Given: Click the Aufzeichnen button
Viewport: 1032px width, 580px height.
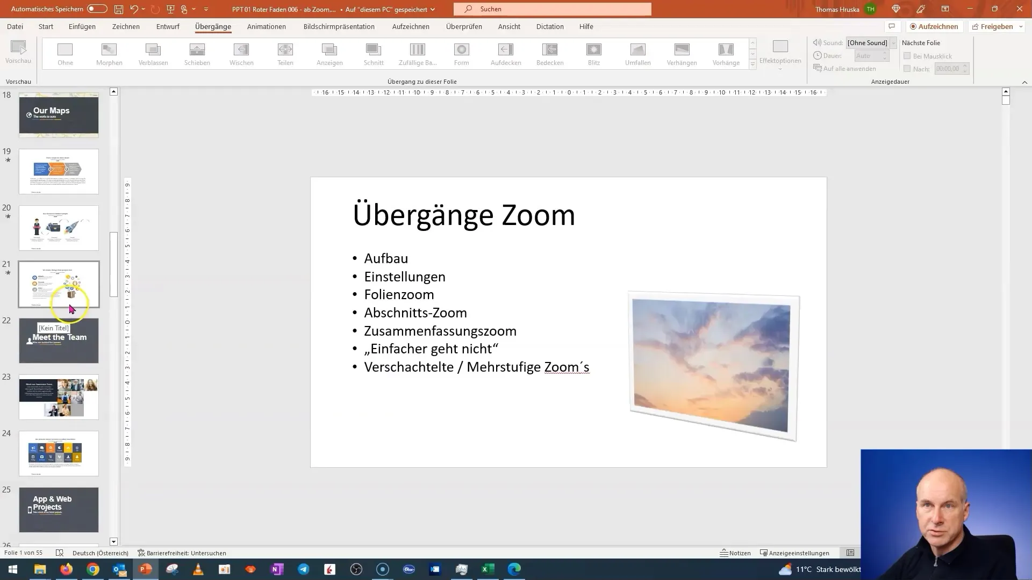Looking at the screenshot, I should [933, 26].
